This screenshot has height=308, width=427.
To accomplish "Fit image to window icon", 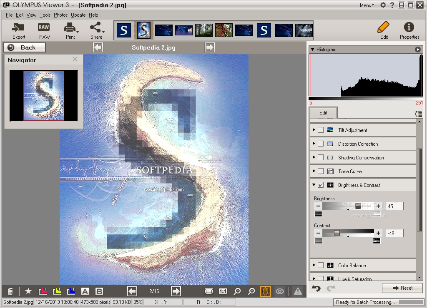I will click(x=209, y=291).
